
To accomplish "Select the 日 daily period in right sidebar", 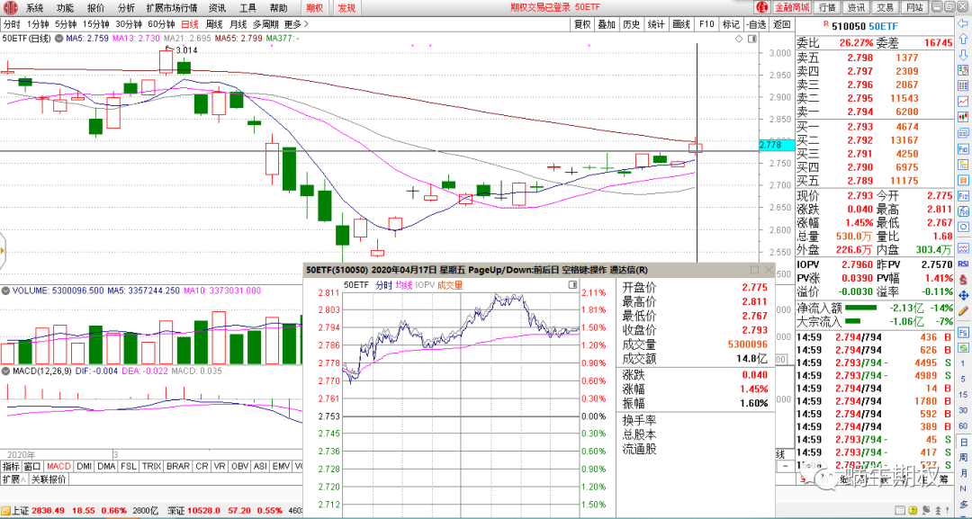I will coord(965,443).
